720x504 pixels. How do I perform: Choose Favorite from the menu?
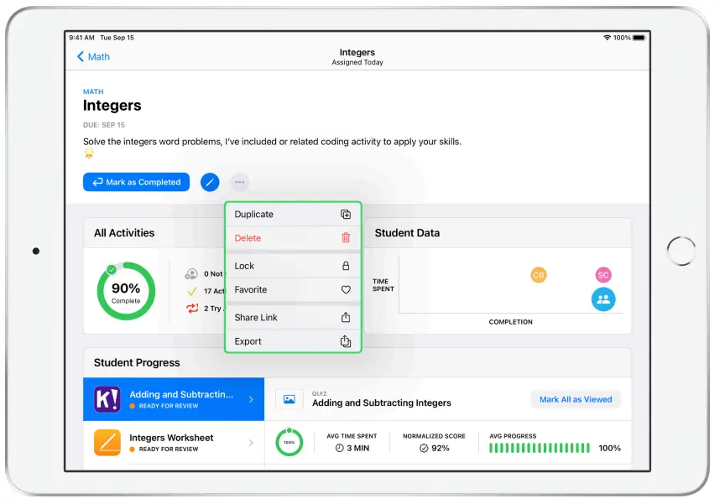(x=293, y=289)
